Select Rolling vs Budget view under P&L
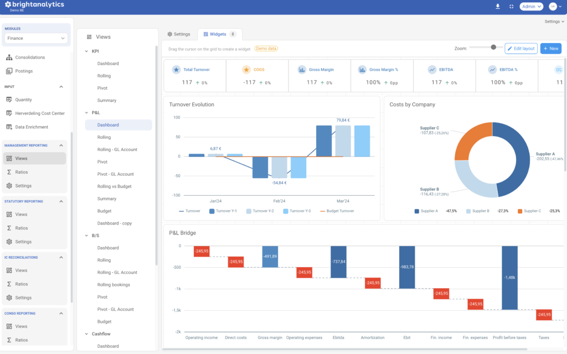This screenshot has height=354, width=567. coord(115,186)
